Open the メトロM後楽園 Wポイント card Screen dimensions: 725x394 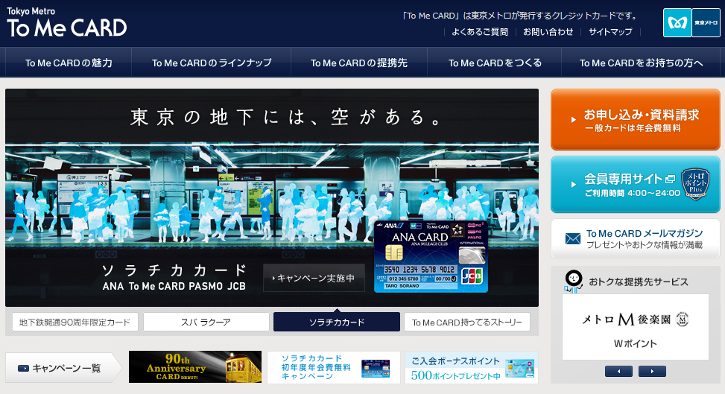[636, 327]
